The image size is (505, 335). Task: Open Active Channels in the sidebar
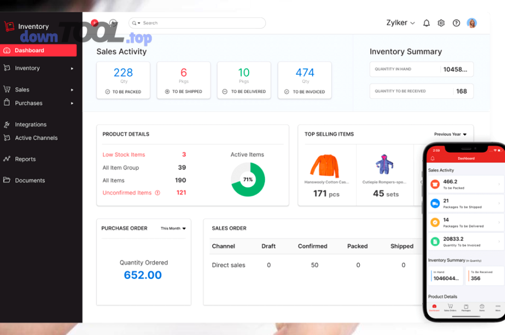36,138
